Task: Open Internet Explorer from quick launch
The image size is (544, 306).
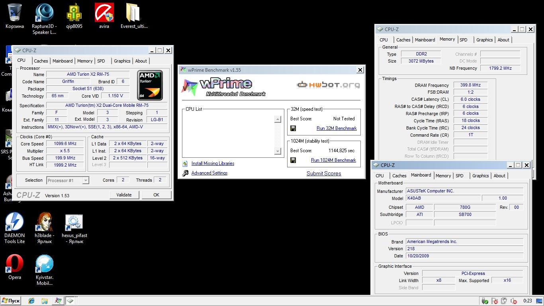Action: [31, 301]
